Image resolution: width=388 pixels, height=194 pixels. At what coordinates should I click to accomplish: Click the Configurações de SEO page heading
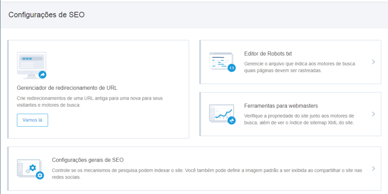tap(46, 15)
